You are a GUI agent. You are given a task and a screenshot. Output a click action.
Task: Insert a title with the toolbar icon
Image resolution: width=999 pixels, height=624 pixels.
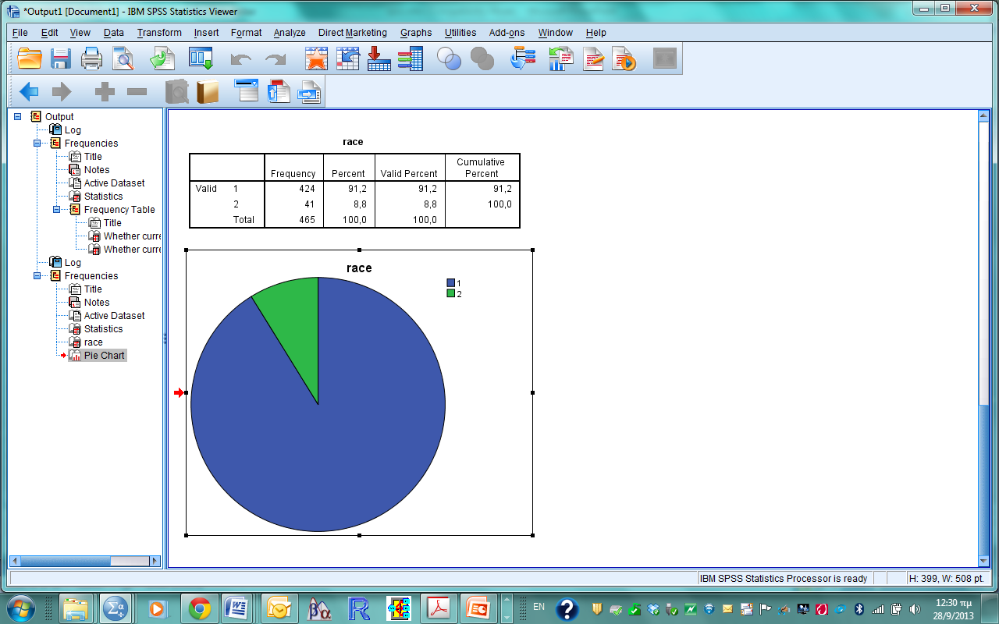pos(279,91)
